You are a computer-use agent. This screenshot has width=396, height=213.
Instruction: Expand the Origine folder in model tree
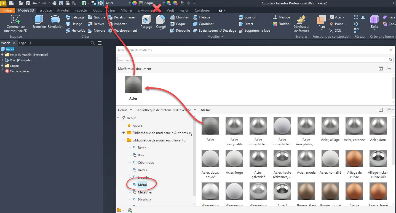coord(2,66)
